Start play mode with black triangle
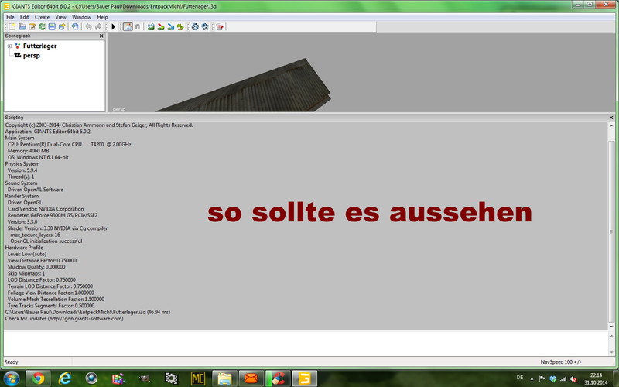 click(113, 26)
